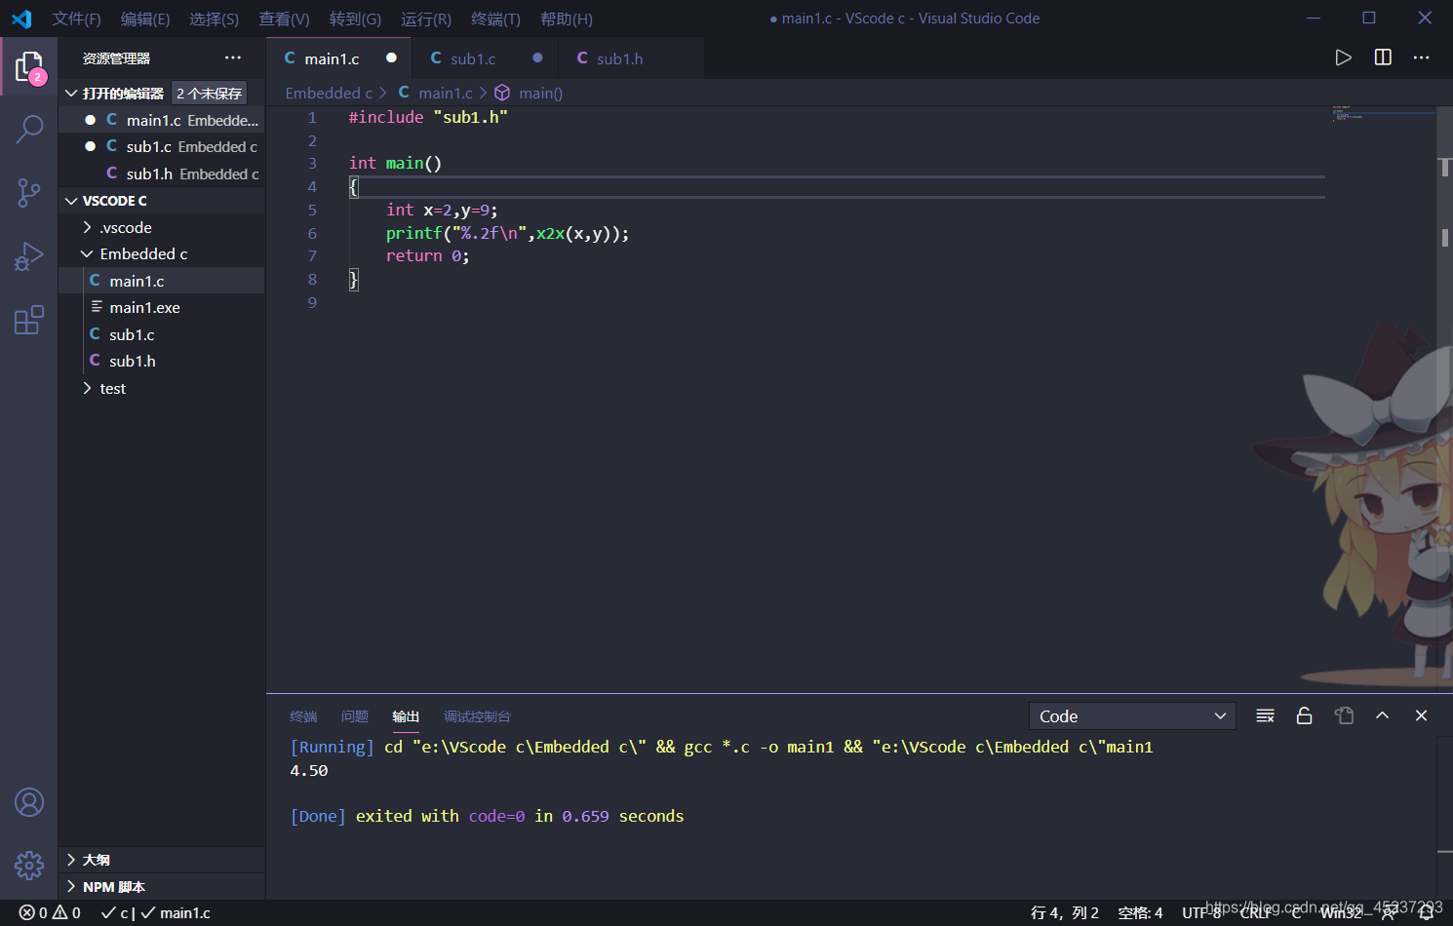Switch to the 问题 panel tab
The width and height of the screenshot is (1453, 926).
[x=355, y=716]
